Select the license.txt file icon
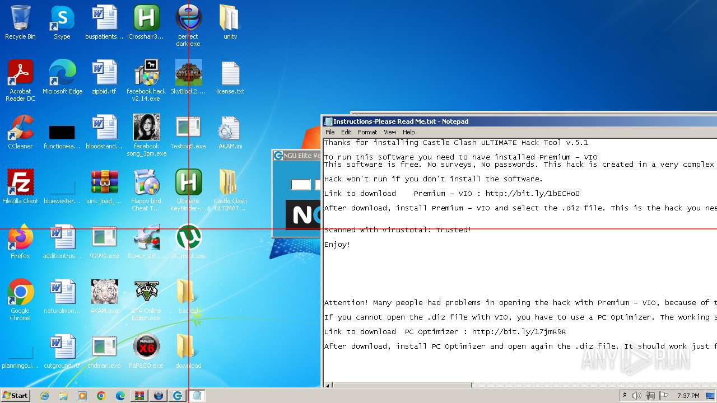 coord(230,77)
